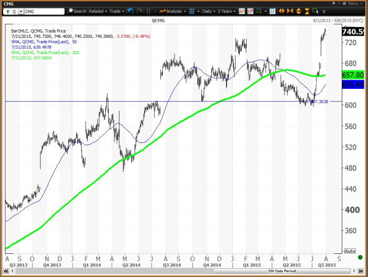This screenshot has width=368, height=277.
Task: Click the green status dot icon
Action: [x=360, y=258]
